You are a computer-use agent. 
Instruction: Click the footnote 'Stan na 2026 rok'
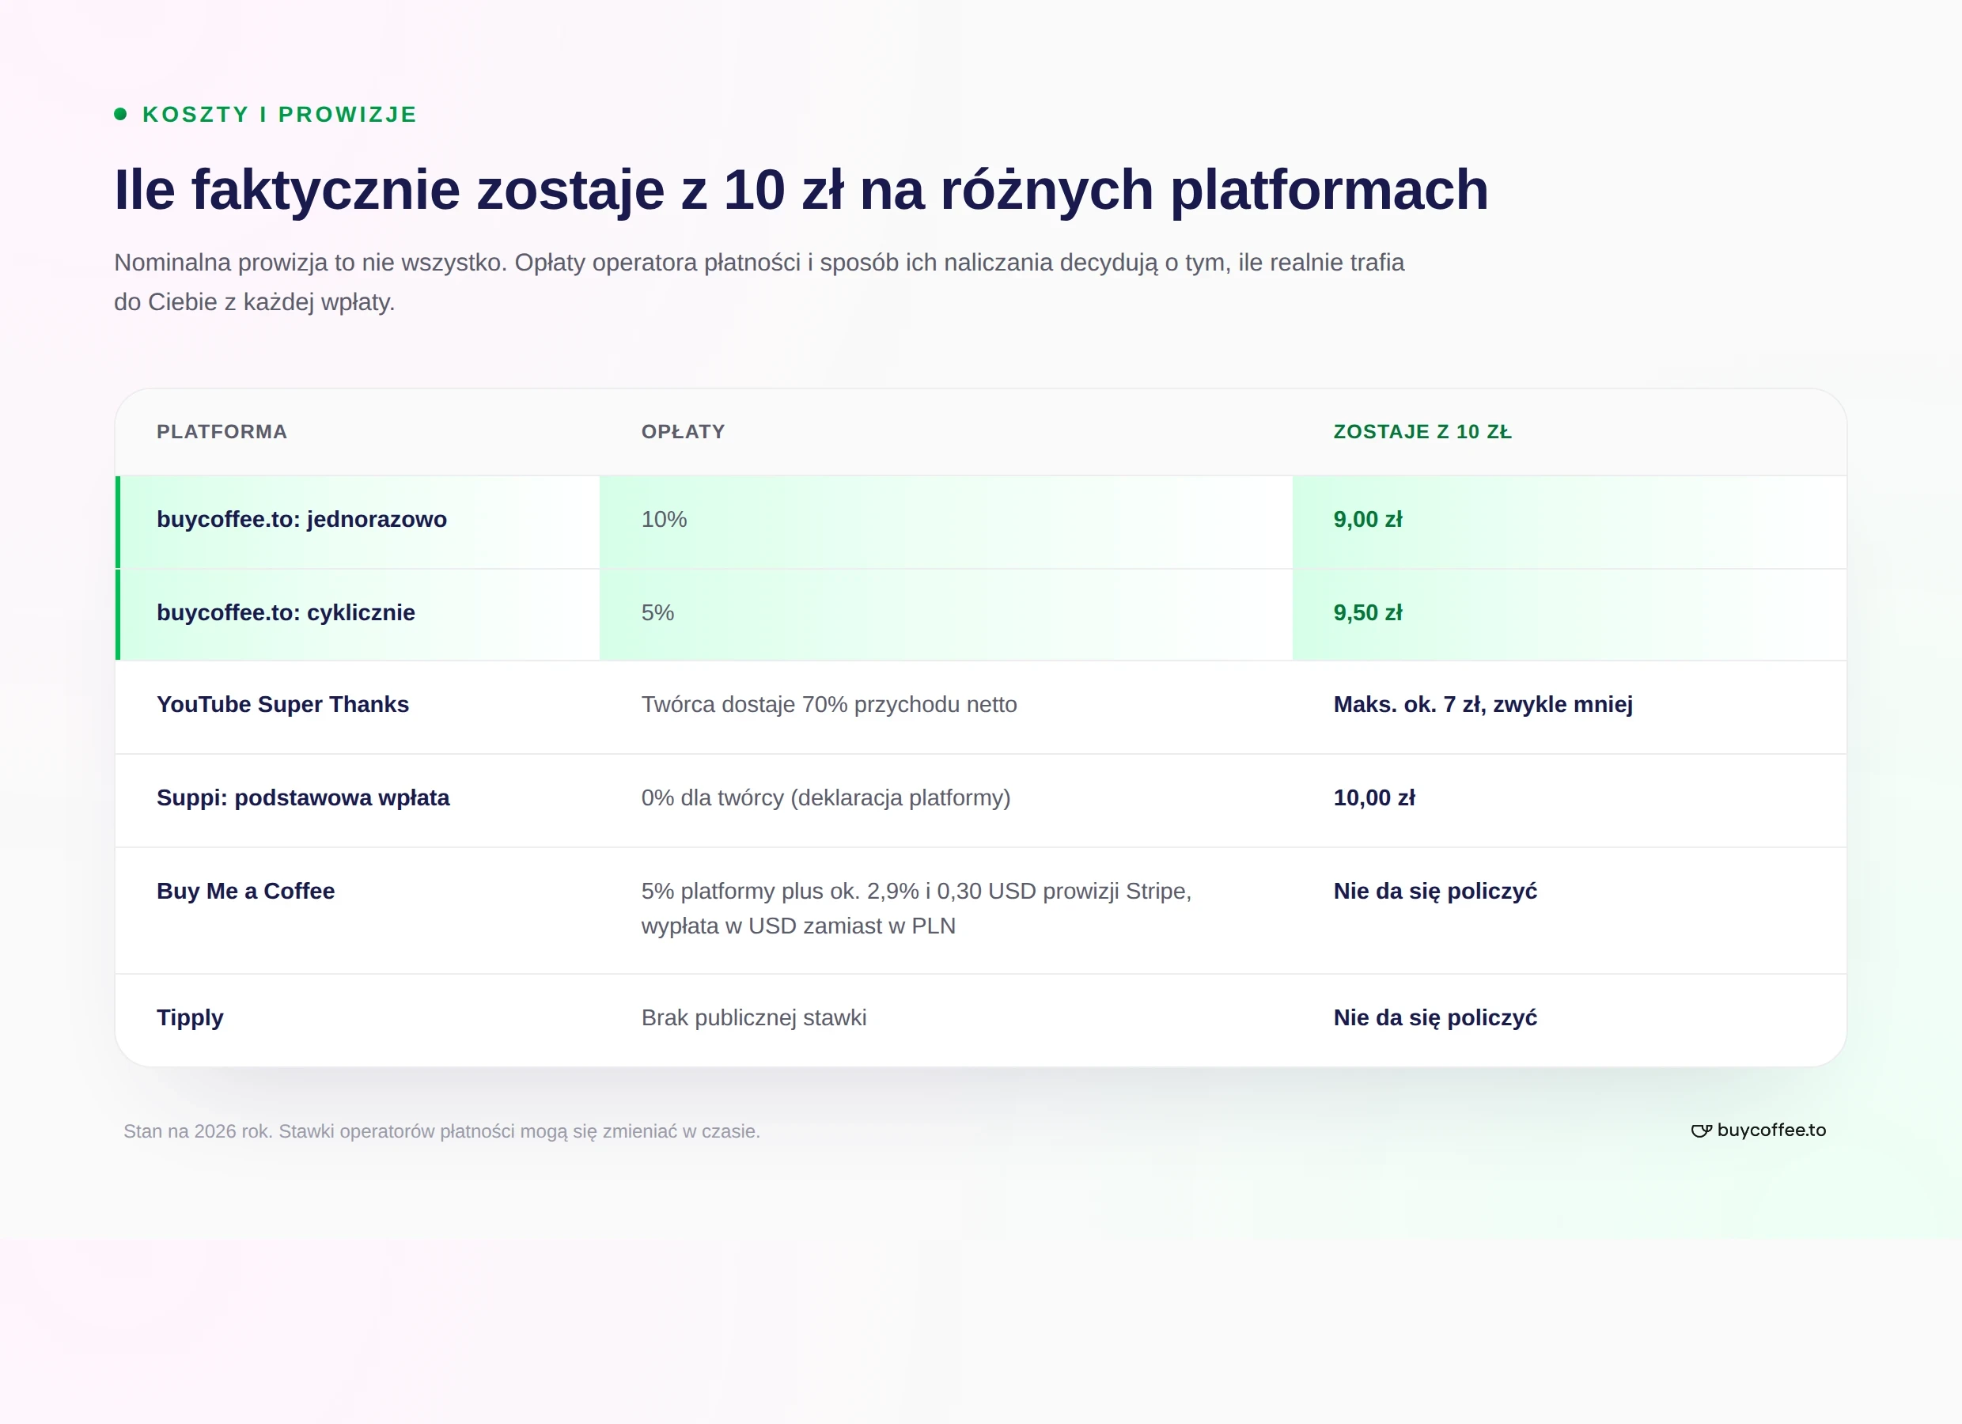click(441, 1131)
